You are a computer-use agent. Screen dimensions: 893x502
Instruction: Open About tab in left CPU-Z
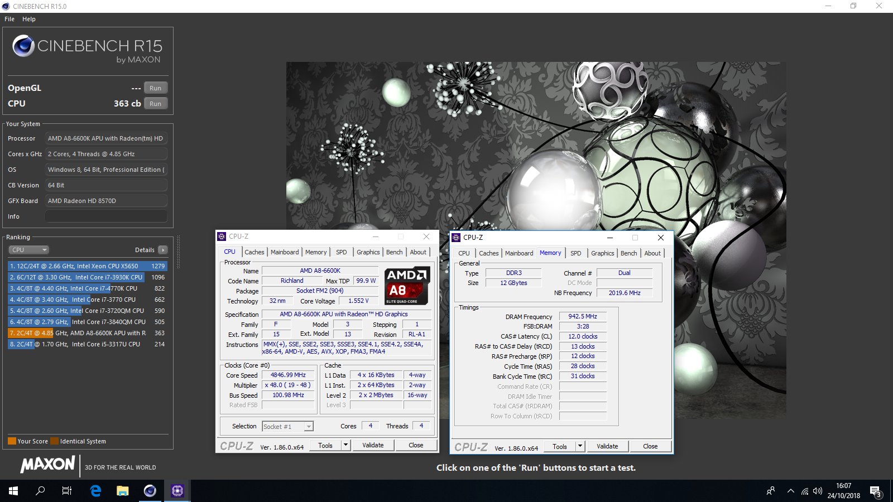[x=418, y=252]
